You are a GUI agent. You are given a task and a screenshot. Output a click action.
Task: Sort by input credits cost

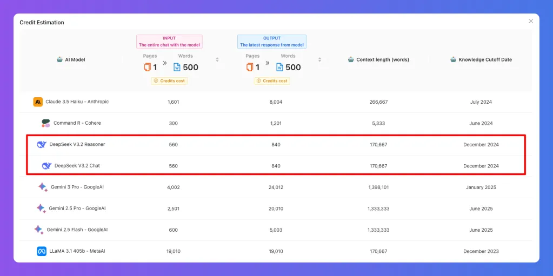[217, 59]
